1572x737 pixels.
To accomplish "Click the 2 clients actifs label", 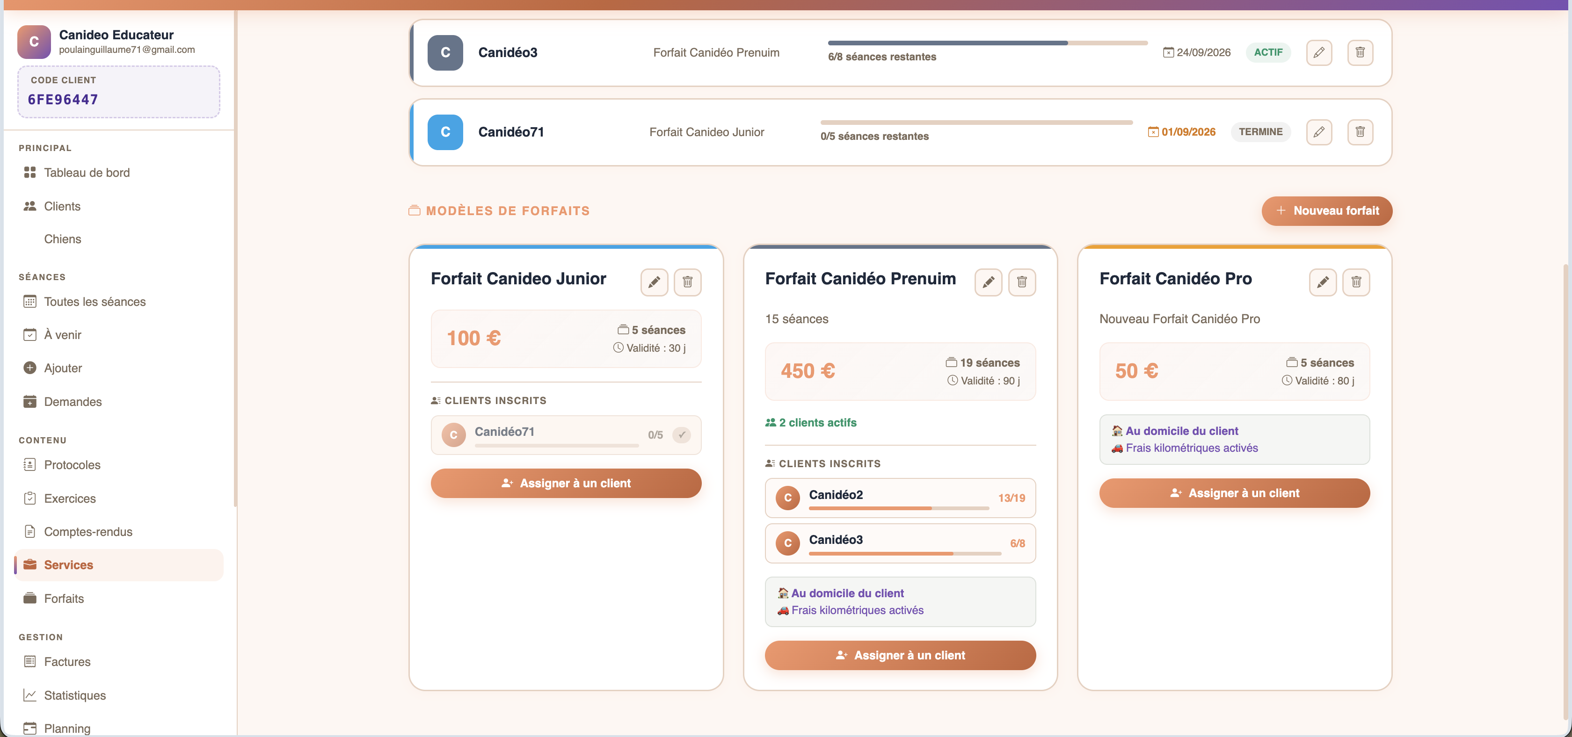I will pos(810,423).
